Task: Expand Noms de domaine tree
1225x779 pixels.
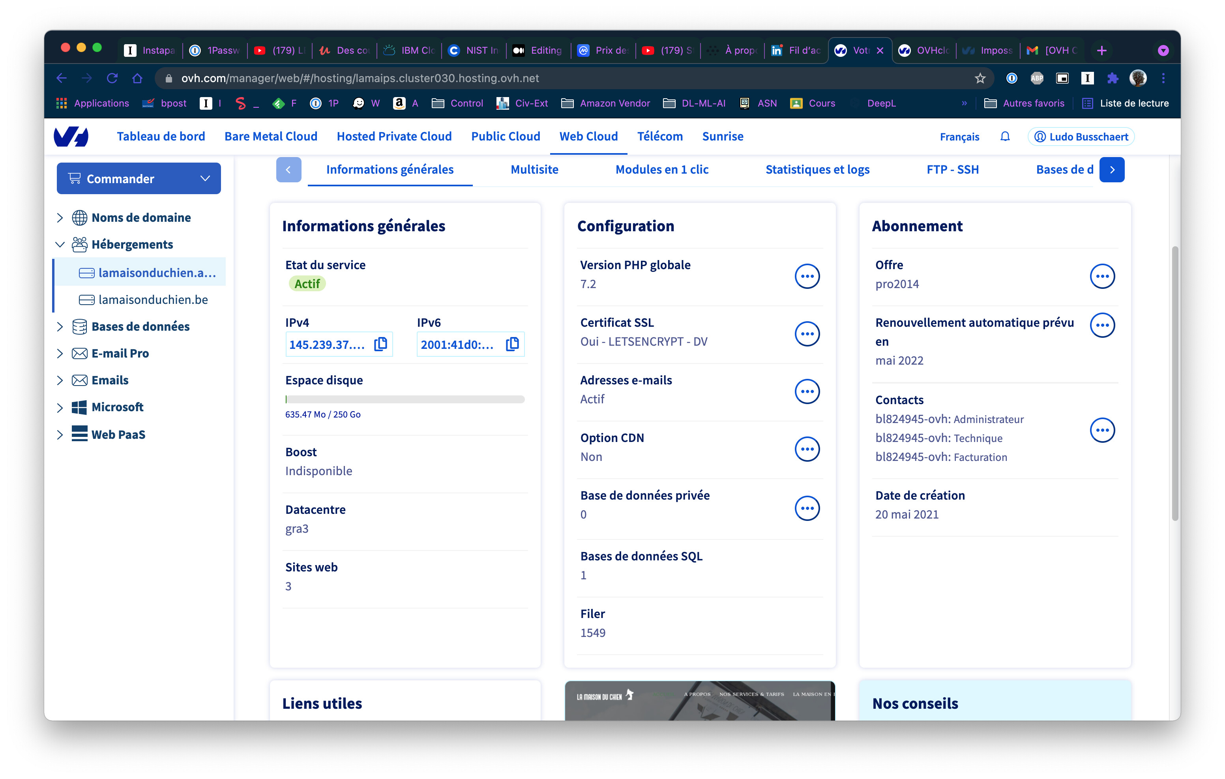Action: coord(60,218)
